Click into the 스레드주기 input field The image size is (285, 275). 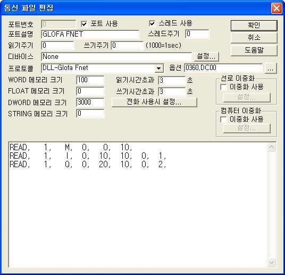(197, 34)
